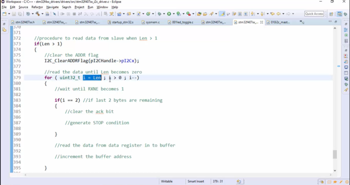Click the Save icon in toolbar

[14, 14]
